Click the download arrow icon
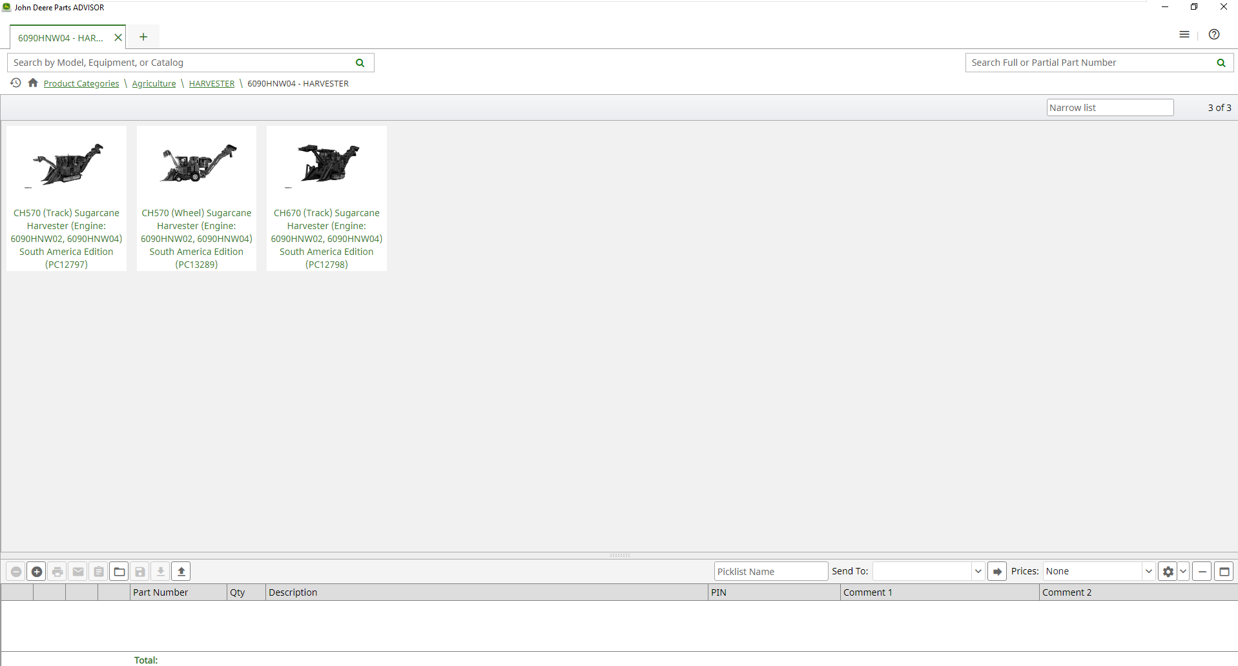 point(161,571)
